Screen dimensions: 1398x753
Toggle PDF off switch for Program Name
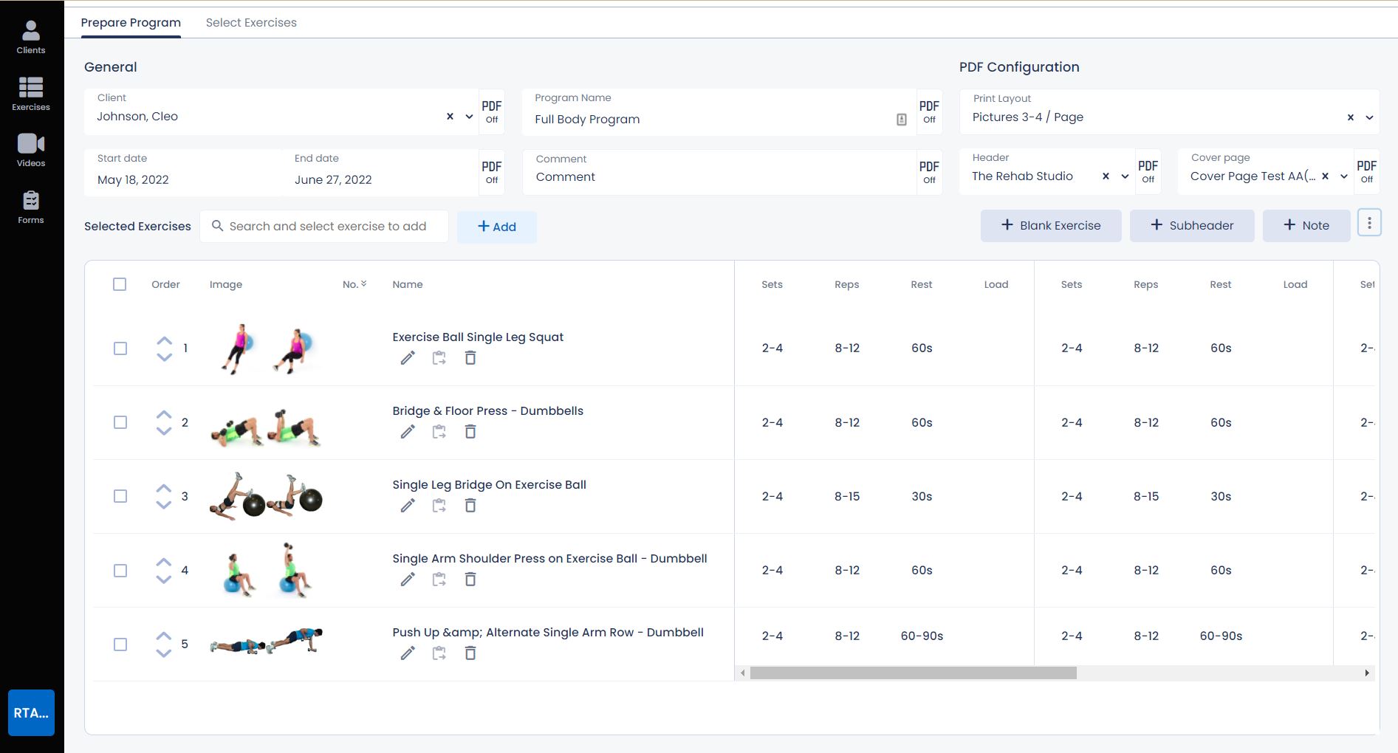click(929, 111)
